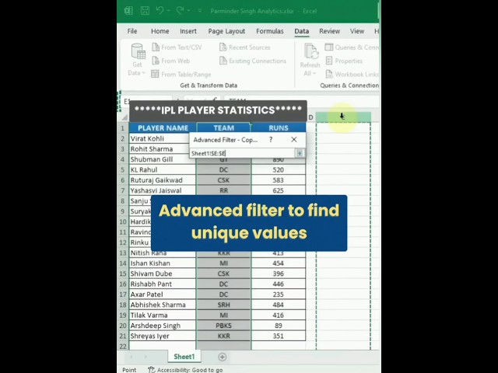Viewport: 498px width, 373px height.
Task: Select cell with KL Rahul
Action: [163, 169]
